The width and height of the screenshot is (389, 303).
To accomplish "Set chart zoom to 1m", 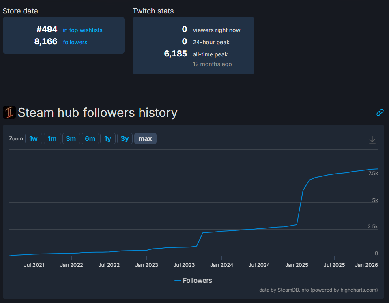I will coord(52,138).
